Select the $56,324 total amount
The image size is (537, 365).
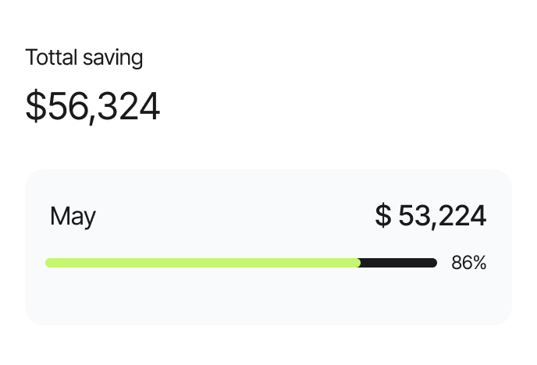coord(93,107)
